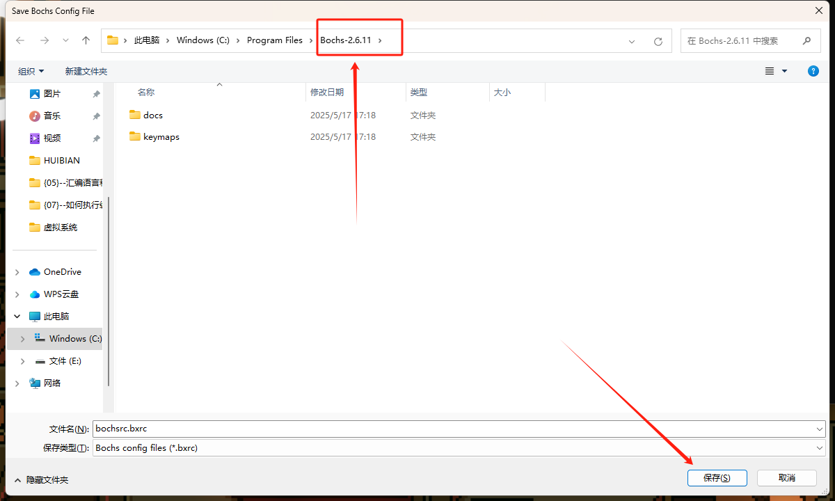Select WPS云盘 in navigation pane
This screenshot has width=835, height=501.
click(x=61, y=294)
